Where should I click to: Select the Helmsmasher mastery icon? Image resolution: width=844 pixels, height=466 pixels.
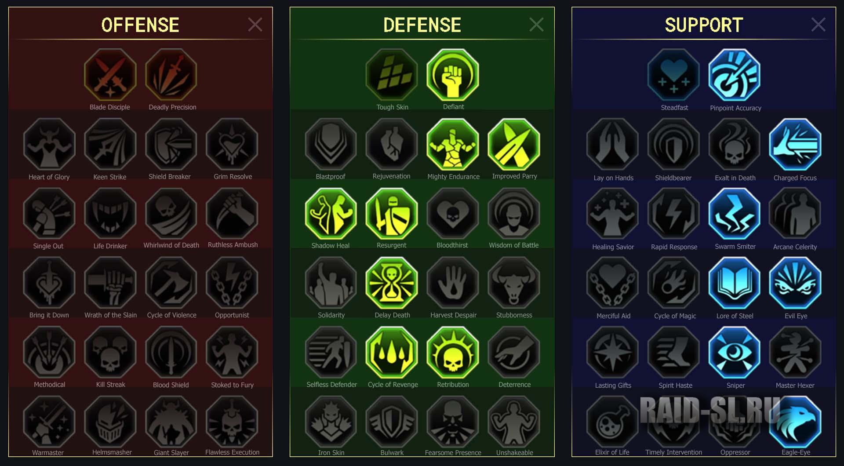(x=110, y=421)
